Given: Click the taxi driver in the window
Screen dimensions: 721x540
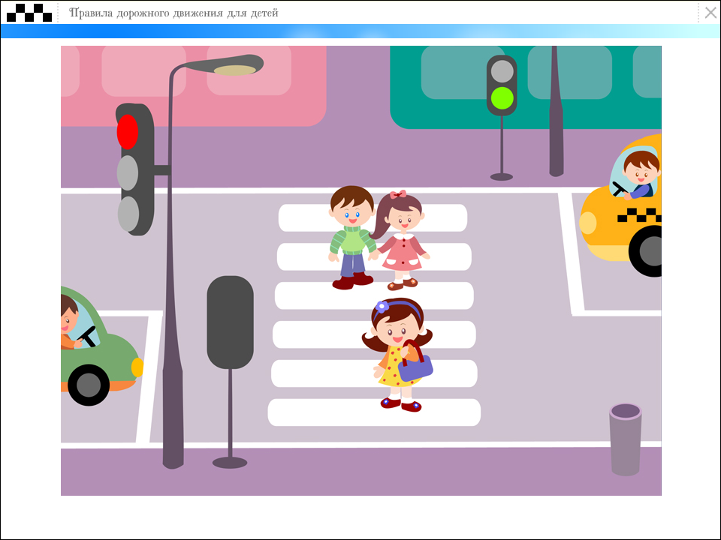Looking at the screenshot, I should 640,174.
